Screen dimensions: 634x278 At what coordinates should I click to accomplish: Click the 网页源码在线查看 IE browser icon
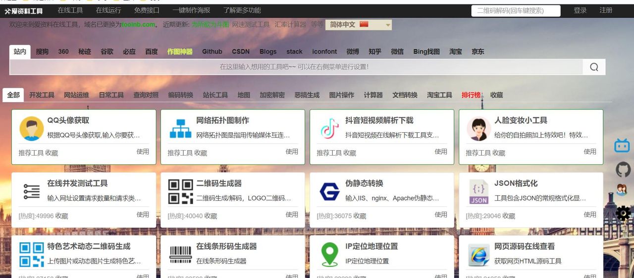(x=478, y=255)
